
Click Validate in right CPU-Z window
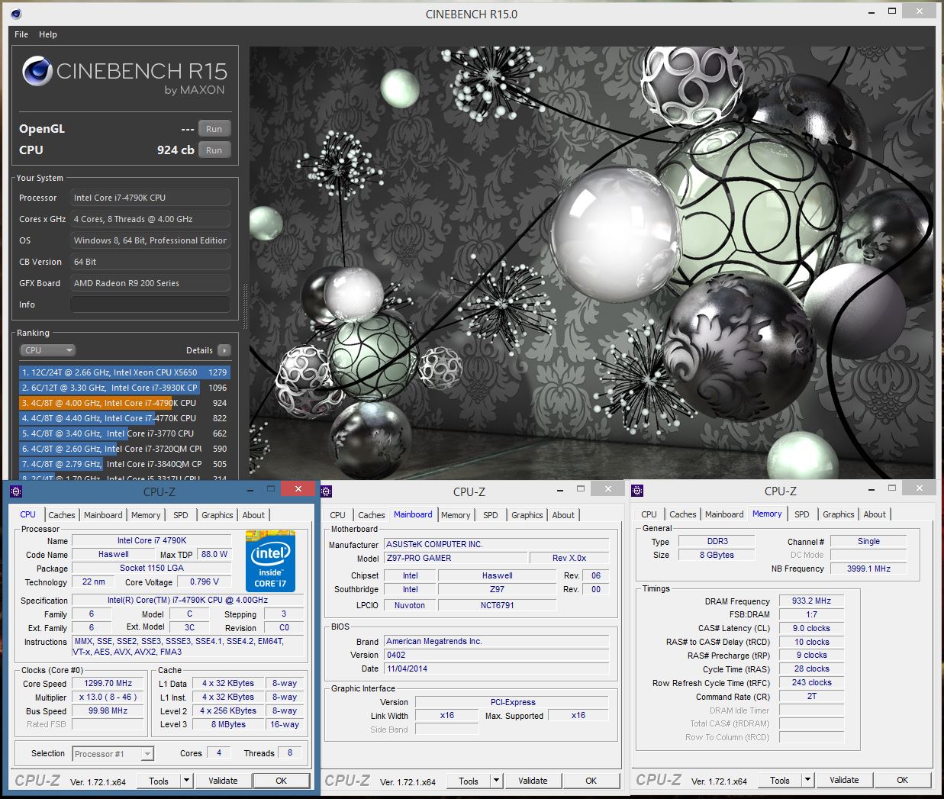844,780
